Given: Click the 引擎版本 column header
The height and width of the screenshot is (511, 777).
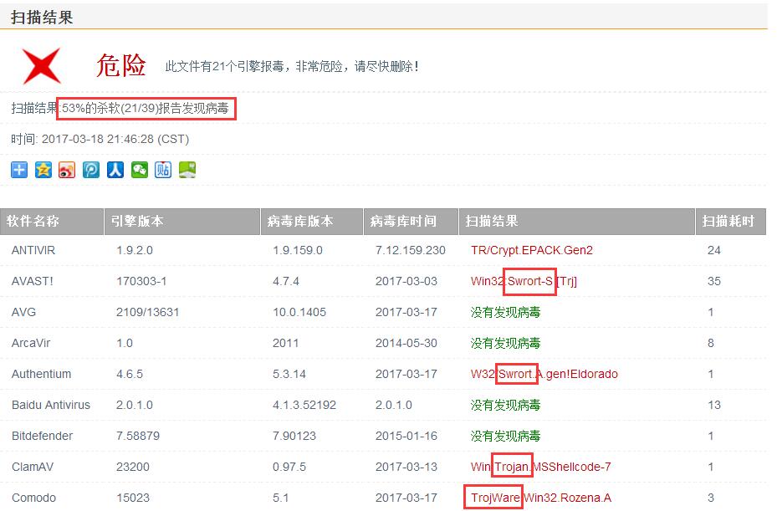Looking at the screenshot, I should click(x=182, y=221).
